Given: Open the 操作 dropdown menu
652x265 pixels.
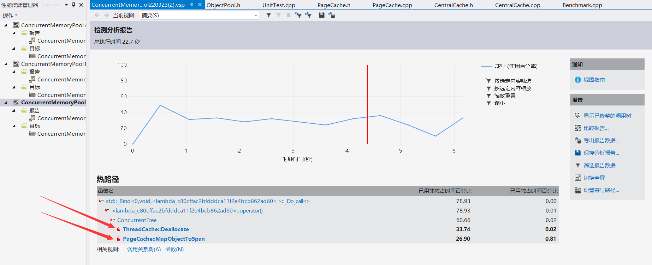Looking at the screenshot, I should (10, 15).
